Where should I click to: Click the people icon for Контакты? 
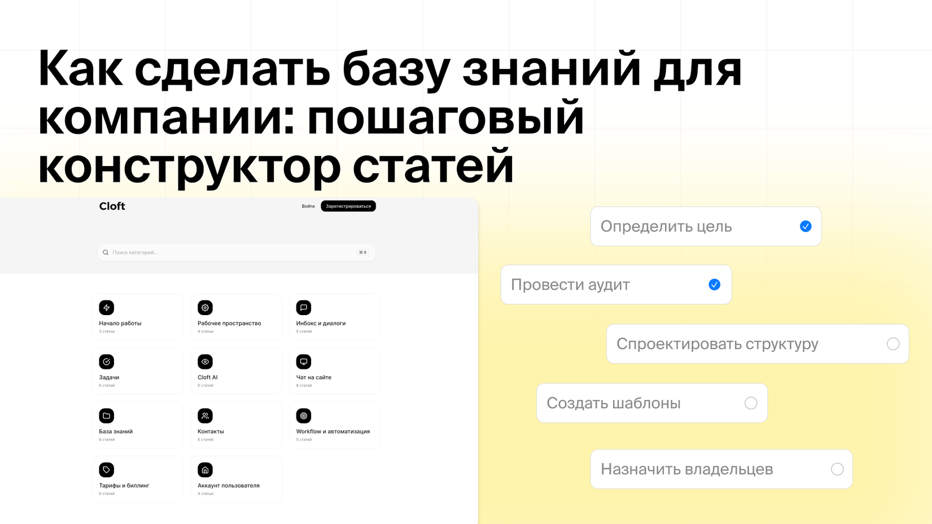(x=205, y=416)
